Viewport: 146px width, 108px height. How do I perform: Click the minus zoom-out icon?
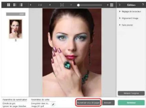pos(71,5)
